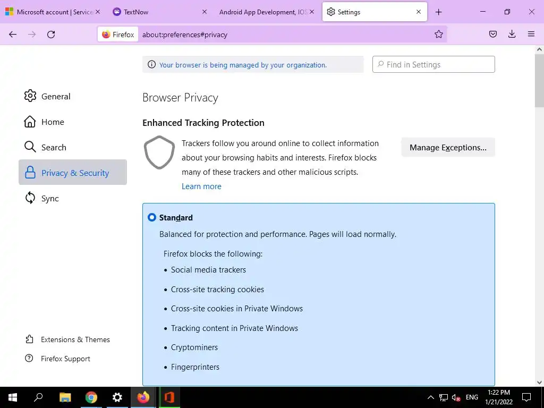Launch Google Chrome from taskbar
This screenshot has width=544, height=408.
pos(91,397)
